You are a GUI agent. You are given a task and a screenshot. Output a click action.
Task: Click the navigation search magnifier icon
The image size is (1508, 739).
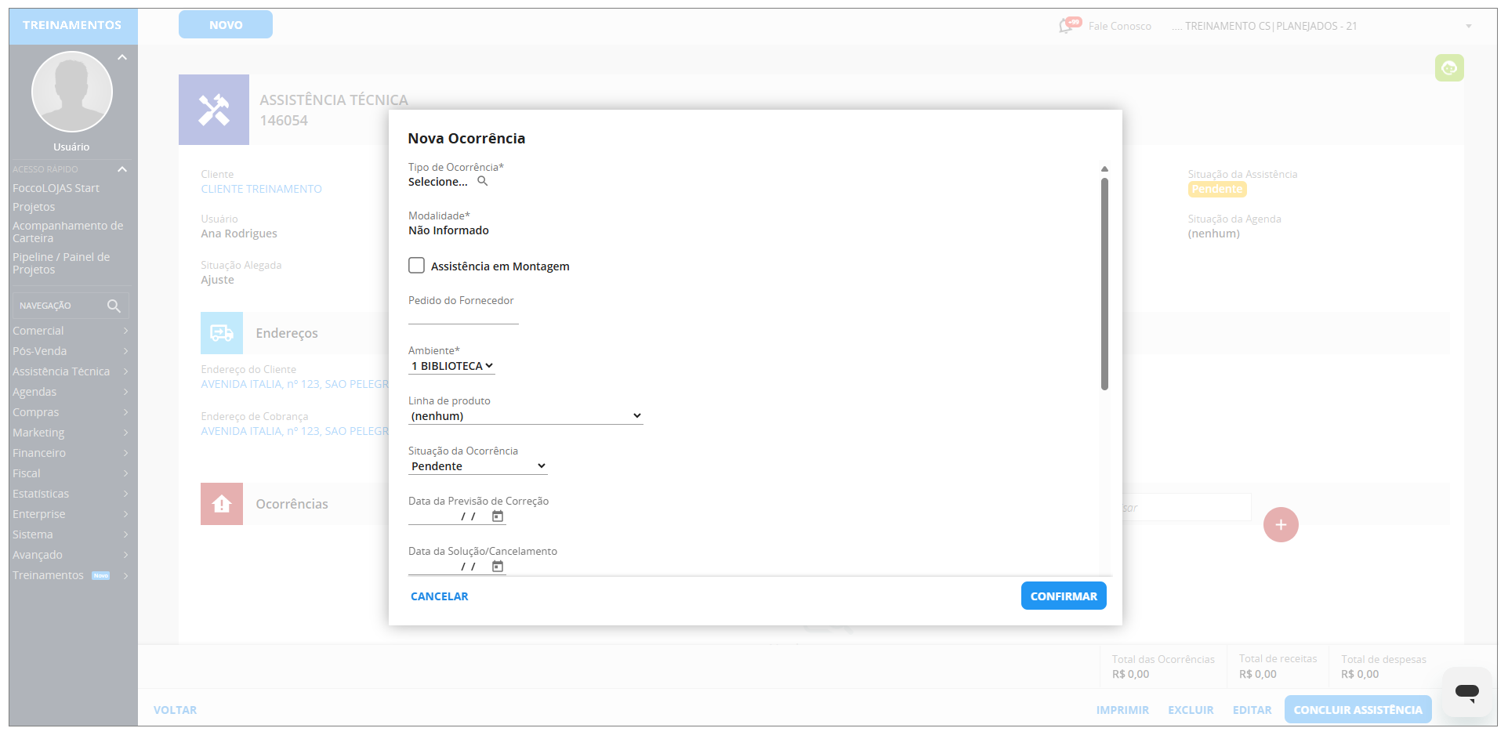114,306
